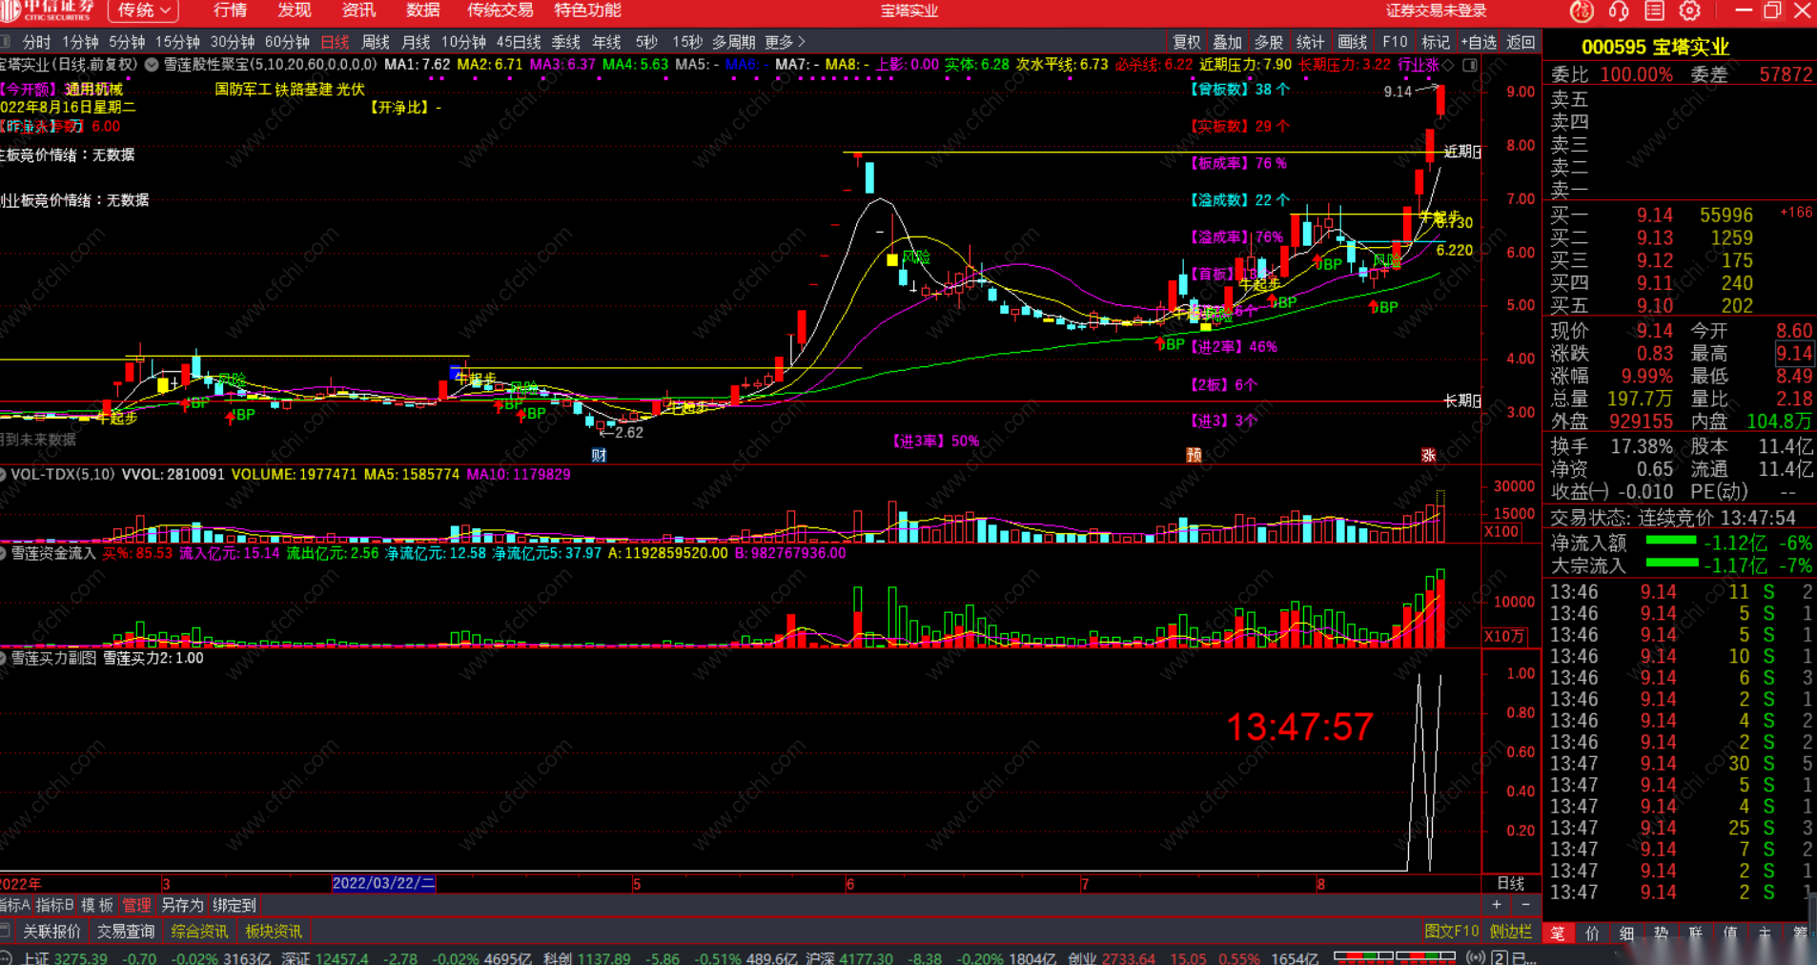Open the settings gear icon
1817x965 pixels.
[1689, 10]
